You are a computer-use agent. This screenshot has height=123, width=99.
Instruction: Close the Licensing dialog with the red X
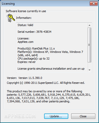(94, 4)
